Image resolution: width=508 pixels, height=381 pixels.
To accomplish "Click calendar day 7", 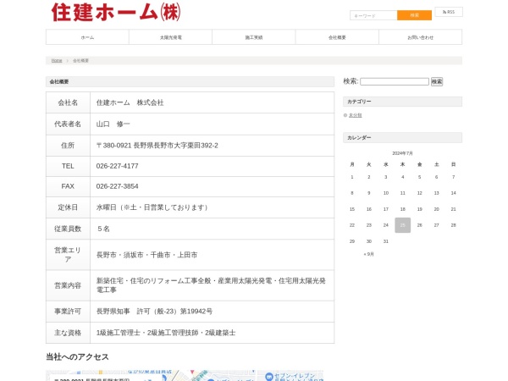I will pos(453,177).
